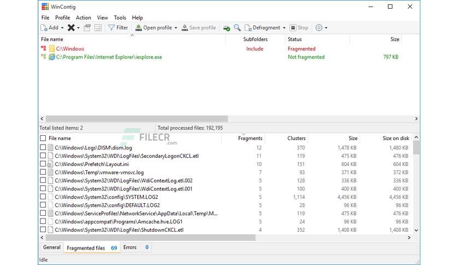Click the fragmented list vertical scroll up arrow
Viewport: 457px width, 265px height.
click(416, 137)
